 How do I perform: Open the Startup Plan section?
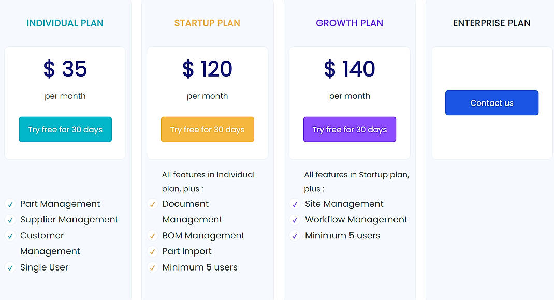pos(207,23)
